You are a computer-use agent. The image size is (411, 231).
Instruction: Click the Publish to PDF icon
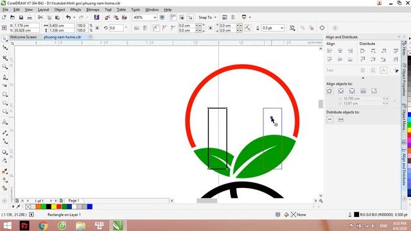[x=124, y=17]
